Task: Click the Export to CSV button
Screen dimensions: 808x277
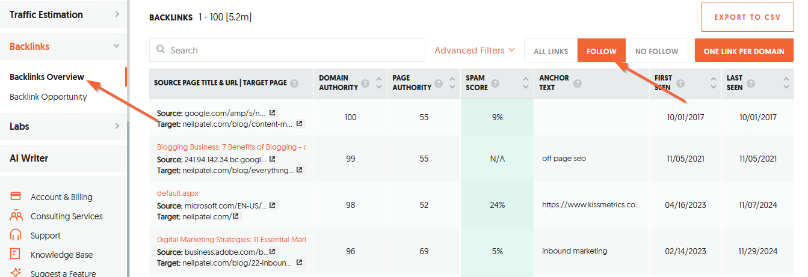Action: tap(747, 17)
